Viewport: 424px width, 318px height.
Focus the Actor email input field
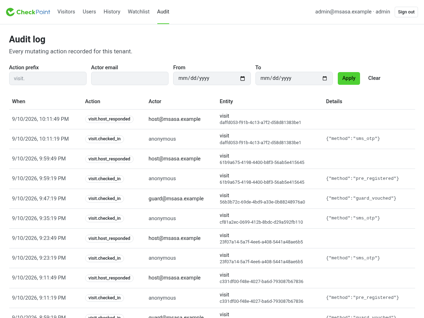coord(130,78)
